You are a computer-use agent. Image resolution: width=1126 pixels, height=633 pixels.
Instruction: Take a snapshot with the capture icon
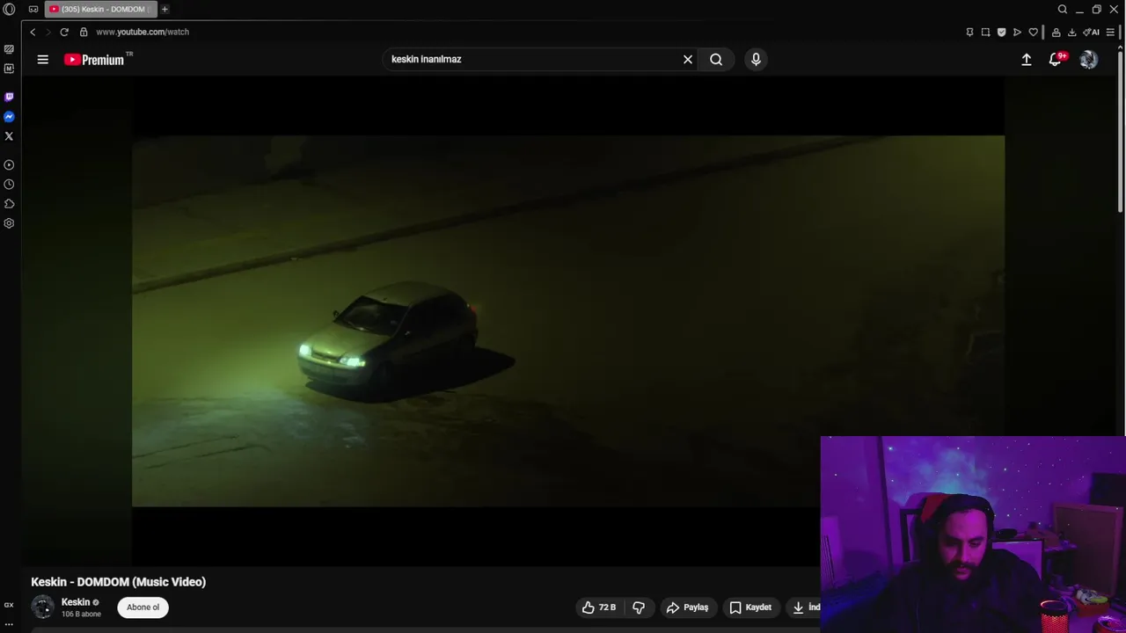985,33
